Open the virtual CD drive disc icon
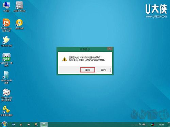This screenshot has width=170, height=127. click(x=19, y=24)
